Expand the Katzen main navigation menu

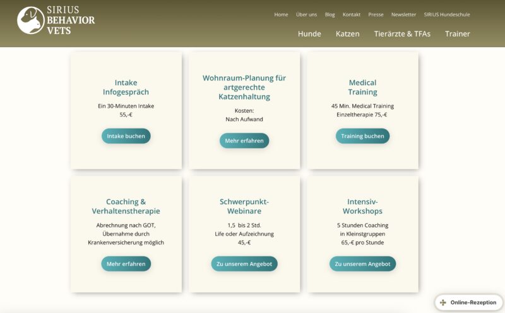coord(347,34)
